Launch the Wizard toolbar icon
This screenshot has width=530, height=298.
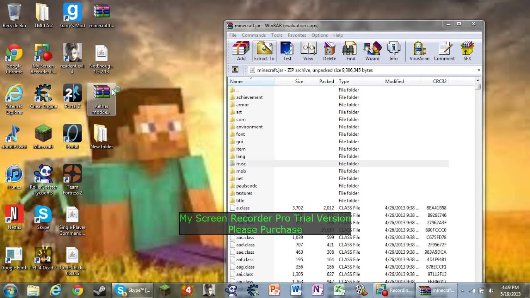[372, 51]
